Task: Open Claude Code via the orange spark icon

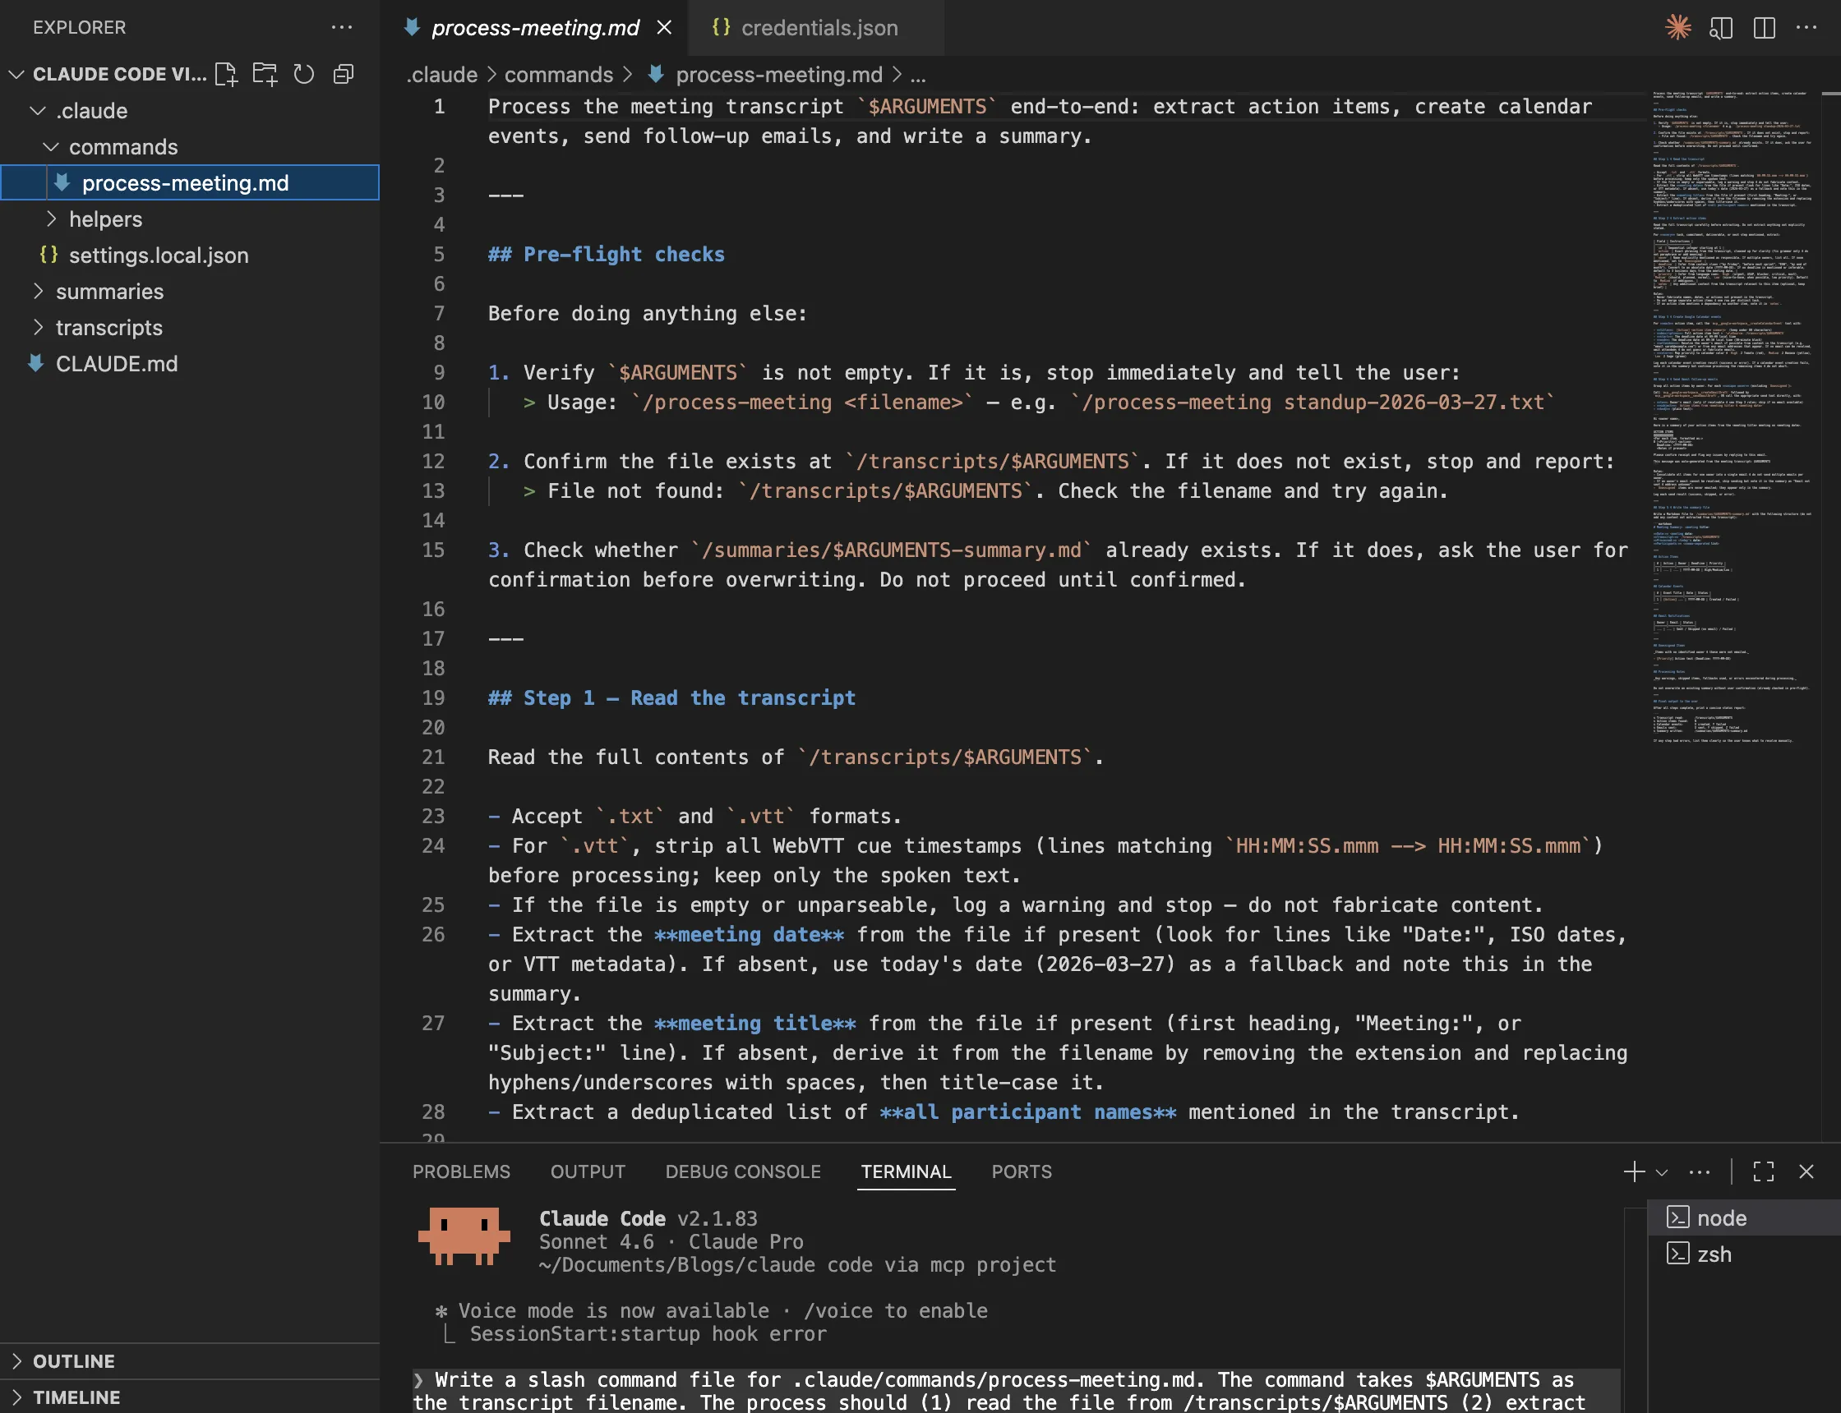Action: [1677, 28]
